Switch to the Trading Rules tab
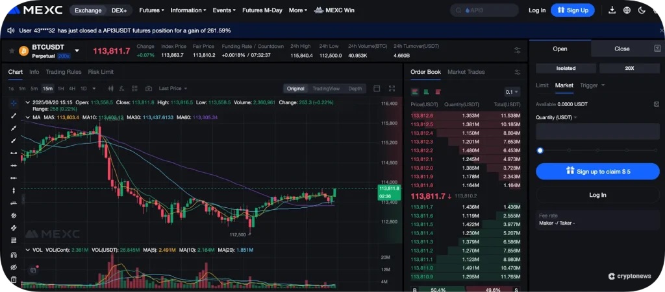 (x=64, y=72)
